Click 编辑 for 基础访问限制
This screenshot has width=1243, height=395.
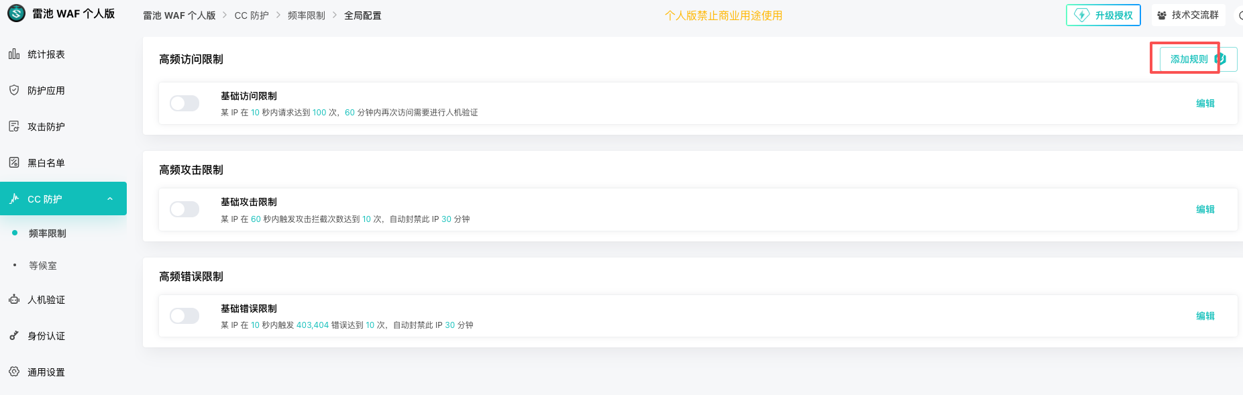[x=1205, y=103]
